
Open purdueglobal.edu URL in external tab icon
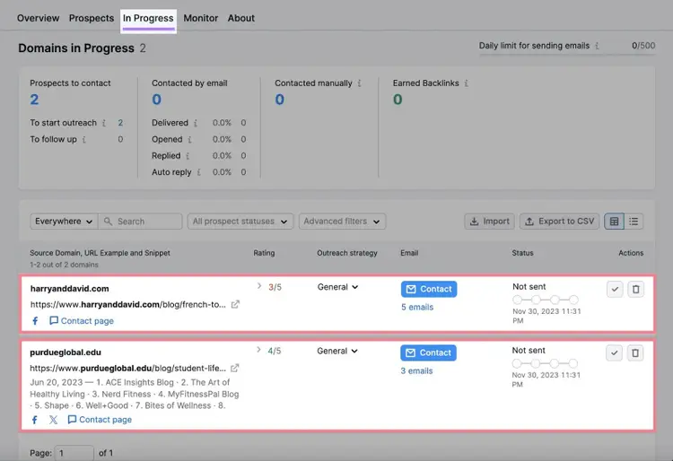(235, 368)
